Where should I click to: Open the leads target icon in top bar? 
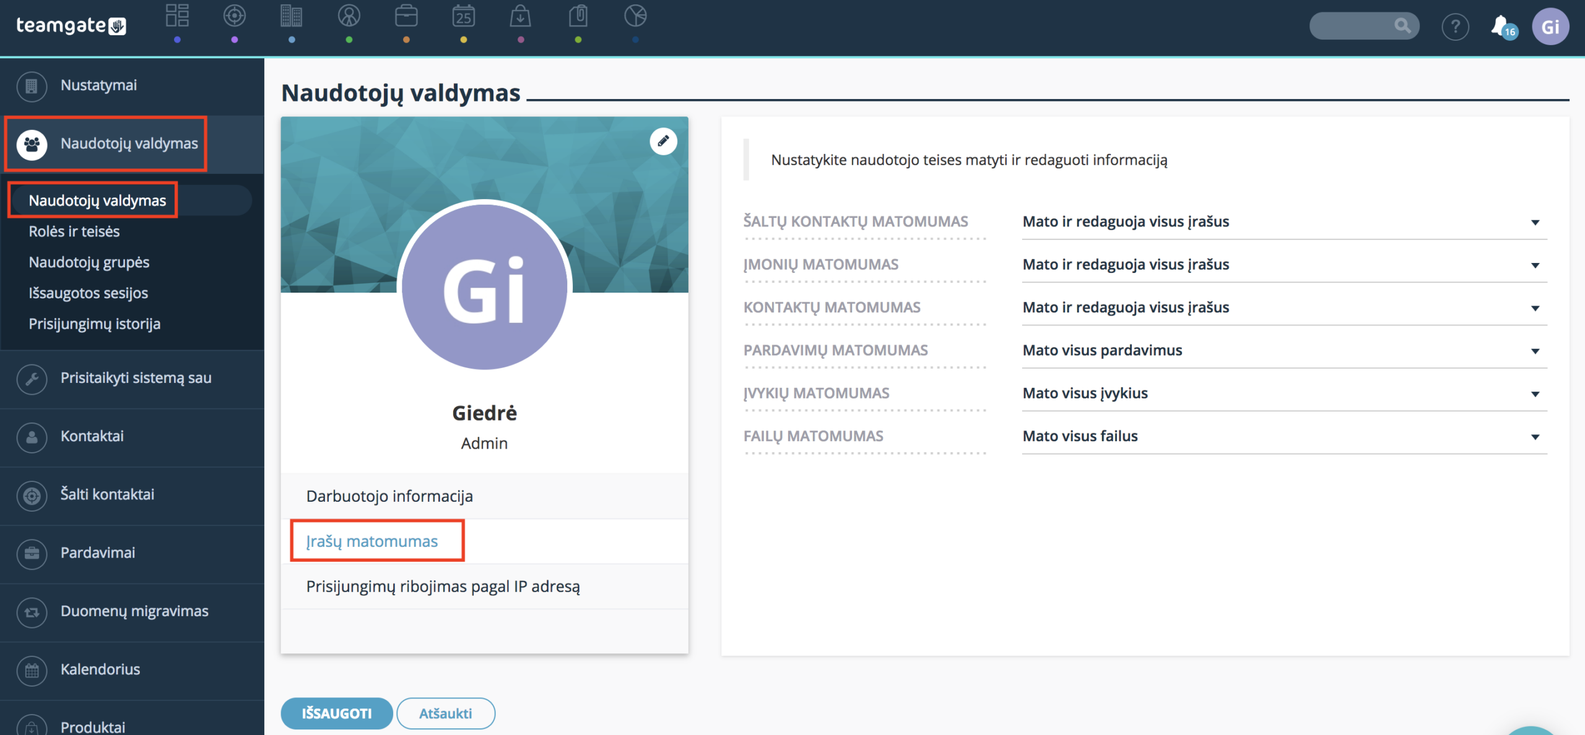point(235,15)
